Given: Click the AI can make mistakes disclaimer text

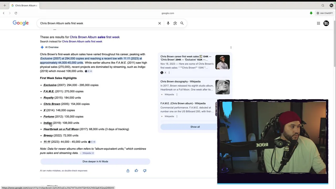Looking at the screenshot, I should (64, 171).
